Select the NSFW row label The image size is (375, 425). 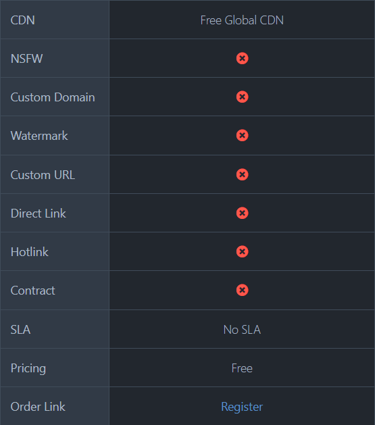click(x=26, y=59)
